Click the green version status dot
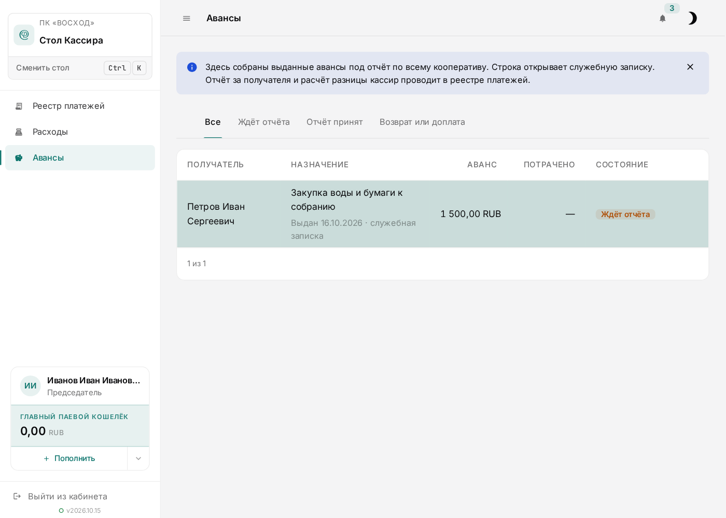The image size is (726, 518). [x=61, y=511]
